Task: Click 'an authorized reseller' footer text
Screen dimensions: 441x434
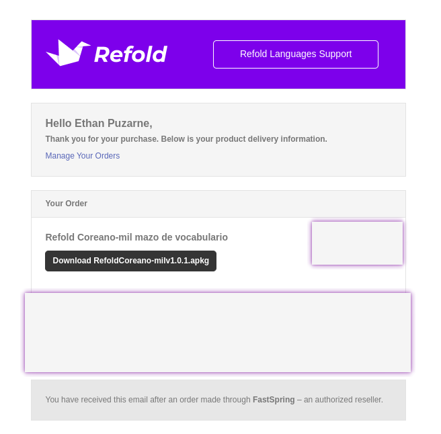Action: tap(343, 400)
